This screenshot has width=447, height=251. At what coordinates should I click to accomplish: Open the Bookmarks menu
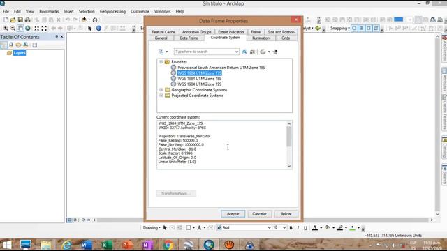click(49, 11)
